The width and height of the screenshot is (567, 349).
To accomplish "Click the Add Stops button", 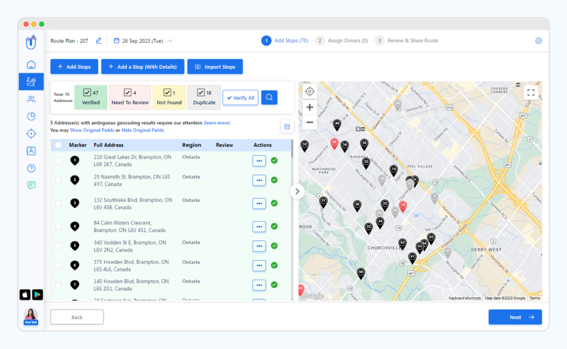I will point(74,67).
